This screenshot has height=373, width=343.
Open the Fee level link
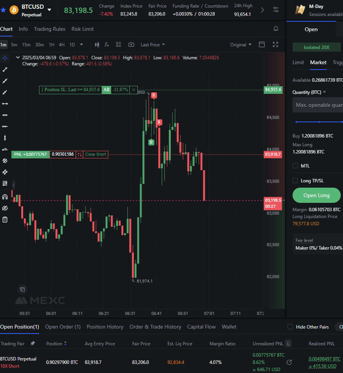(304, 240)
